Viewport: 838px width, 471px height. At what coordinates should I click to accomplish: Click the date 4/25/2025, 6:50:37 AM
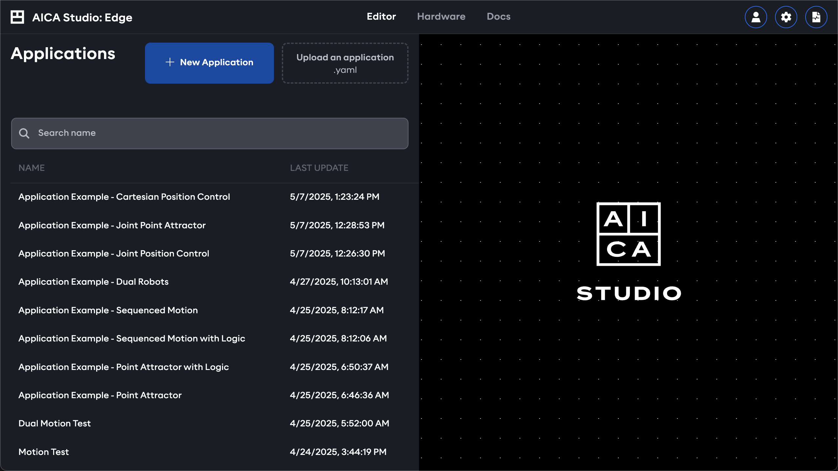click(339, 367)
